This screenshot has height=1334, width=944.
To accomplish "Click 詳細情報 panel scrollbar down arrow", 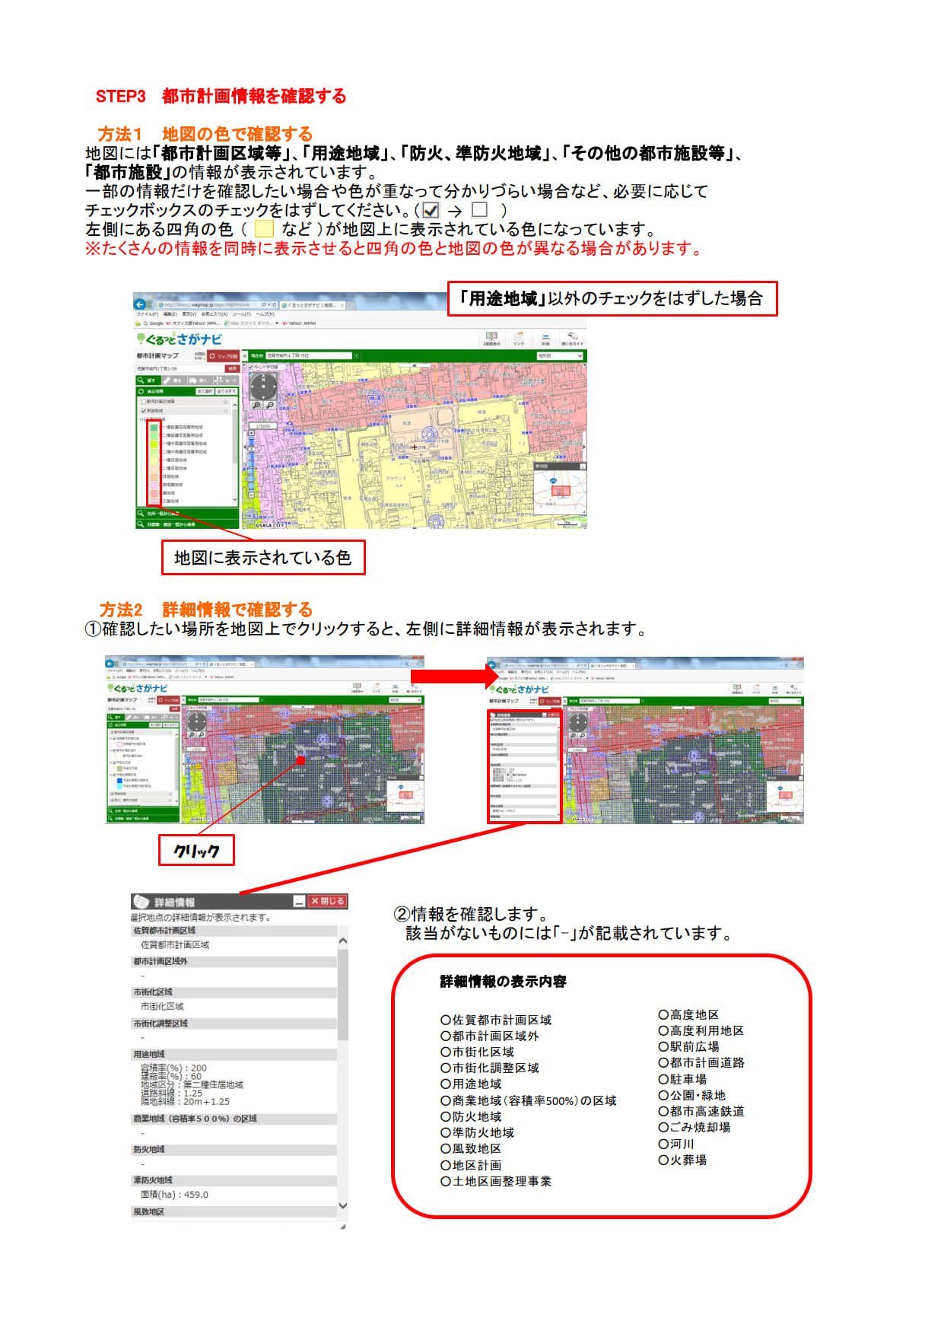I will [x=343, y=1205].
